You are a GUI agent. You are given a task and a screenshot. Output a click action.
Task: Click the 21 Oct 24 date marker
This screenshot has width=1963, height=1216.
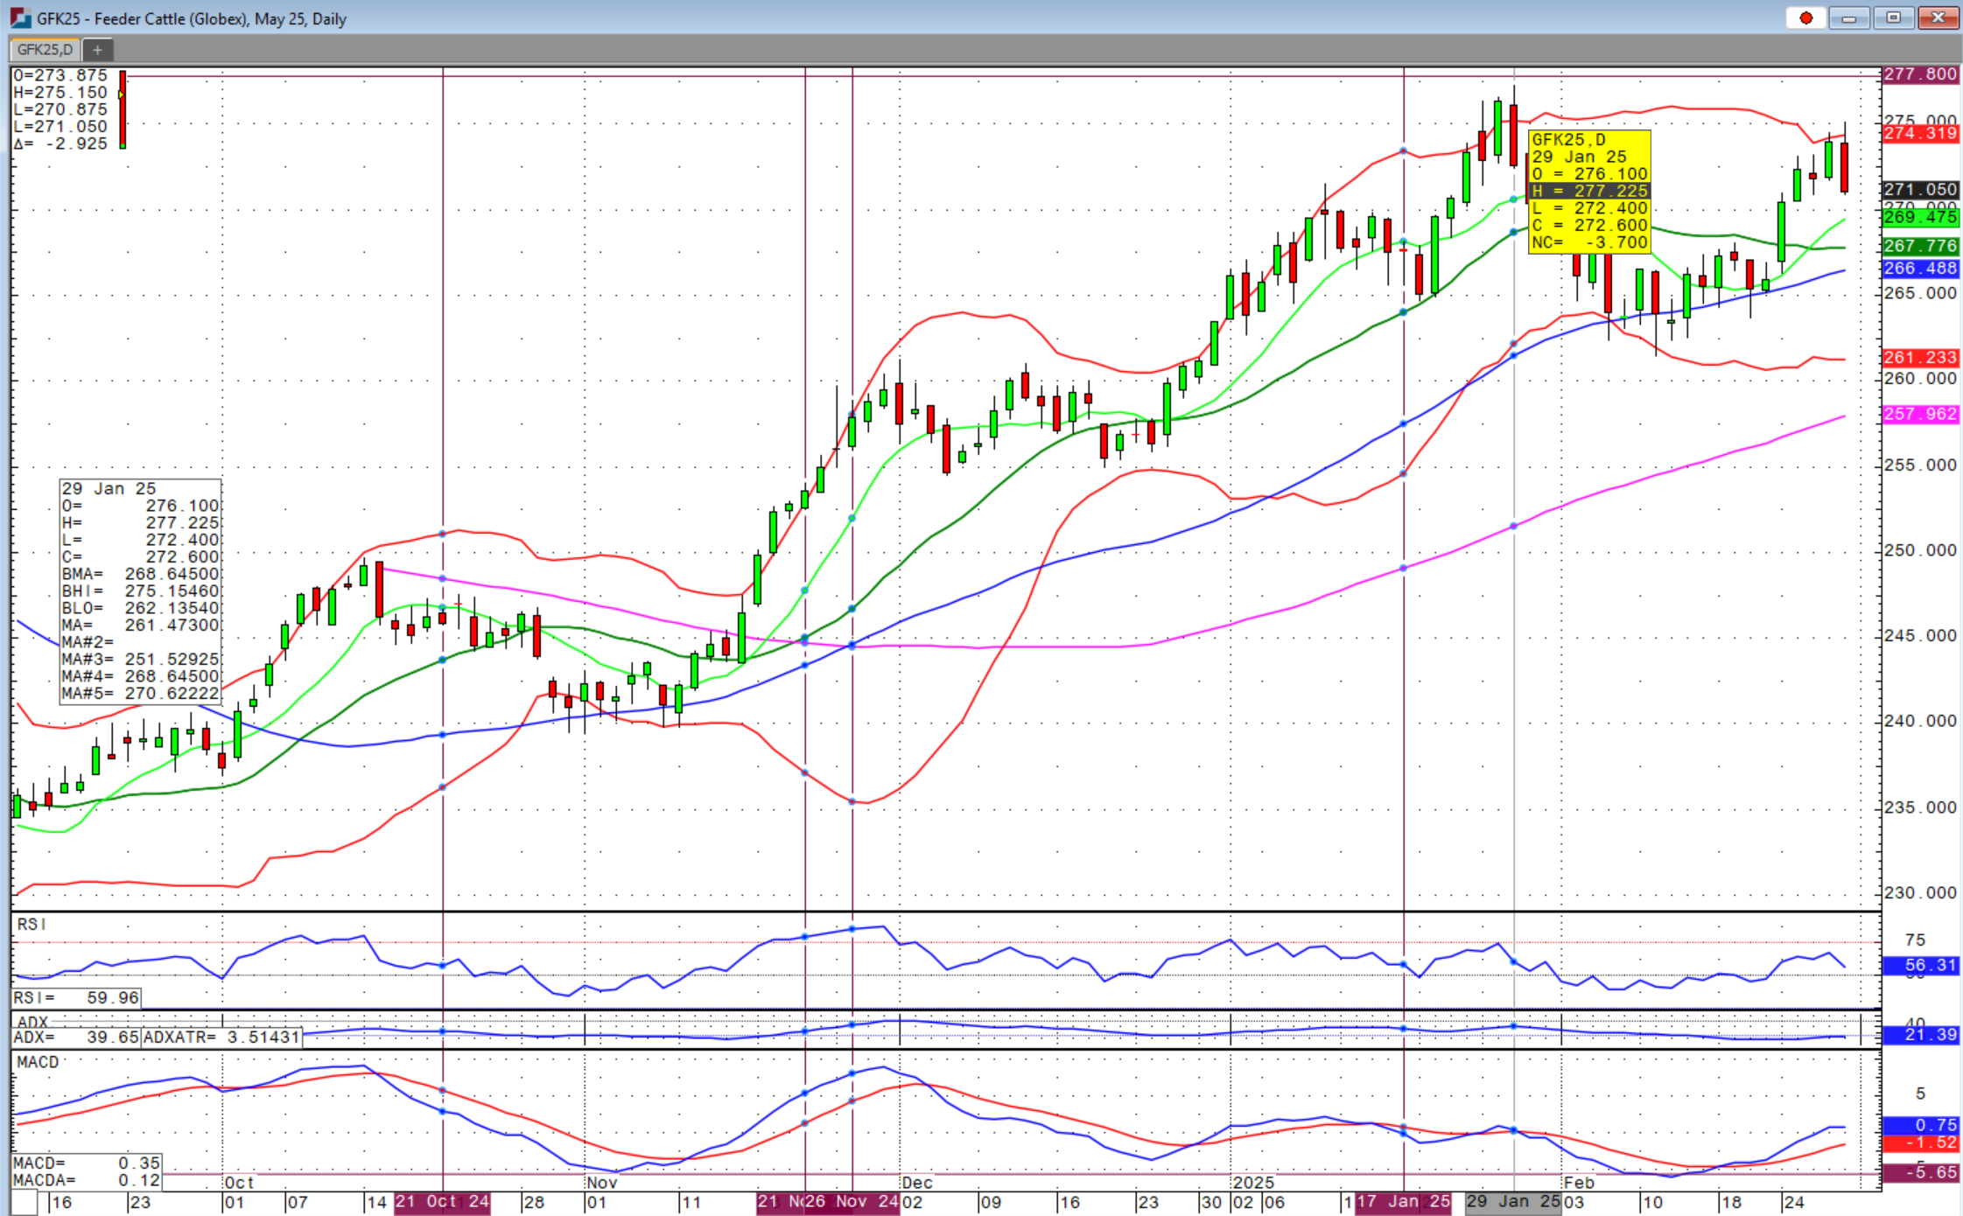tap(442, 1202)
